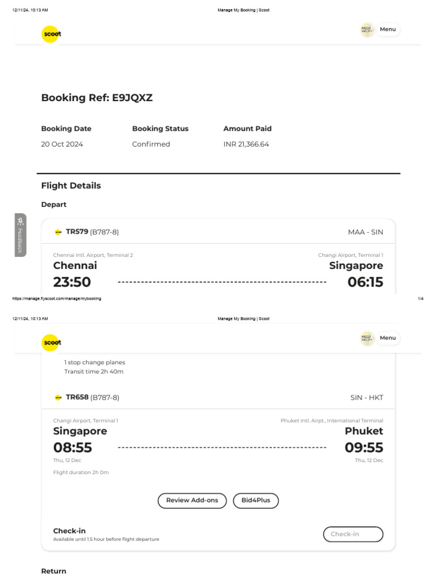This screenshot has width=436, height=582.
Task: Click the MAA - SIN route label
Action: click(x=366, y=232)
